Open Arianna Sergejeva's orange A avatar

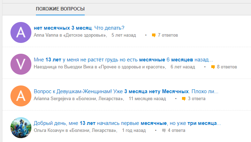pos(21,96)
